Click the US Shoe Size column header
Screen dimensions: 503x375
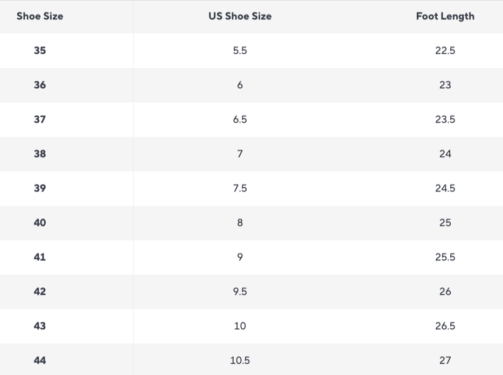click(240, 16)
